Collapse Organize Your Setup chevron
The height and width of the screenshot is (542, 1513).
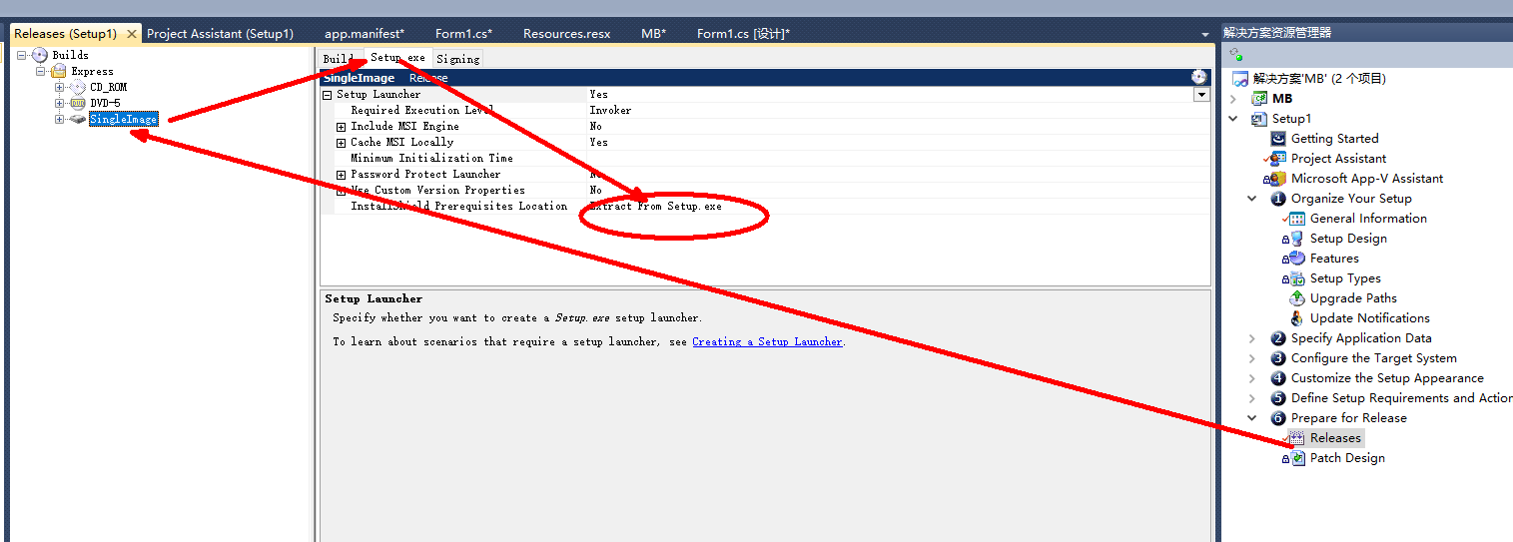[x=1251, y=198]
